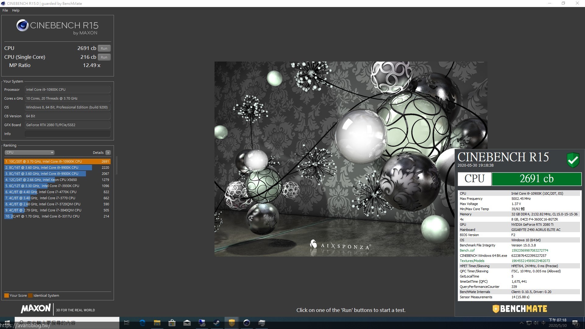Screen dimensions: 585x329
Task: Click the GFX Board field GeForce RTX 2080 Ti
Action: [68, 125]
